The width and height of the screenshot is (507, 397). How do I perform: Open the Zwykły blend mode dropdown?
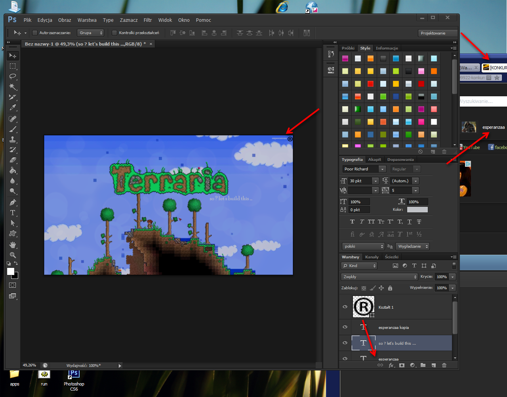pos(379,277)
